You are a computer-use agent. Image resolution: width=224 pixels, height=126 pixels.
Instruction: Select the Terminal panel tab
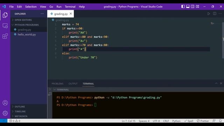88,84
